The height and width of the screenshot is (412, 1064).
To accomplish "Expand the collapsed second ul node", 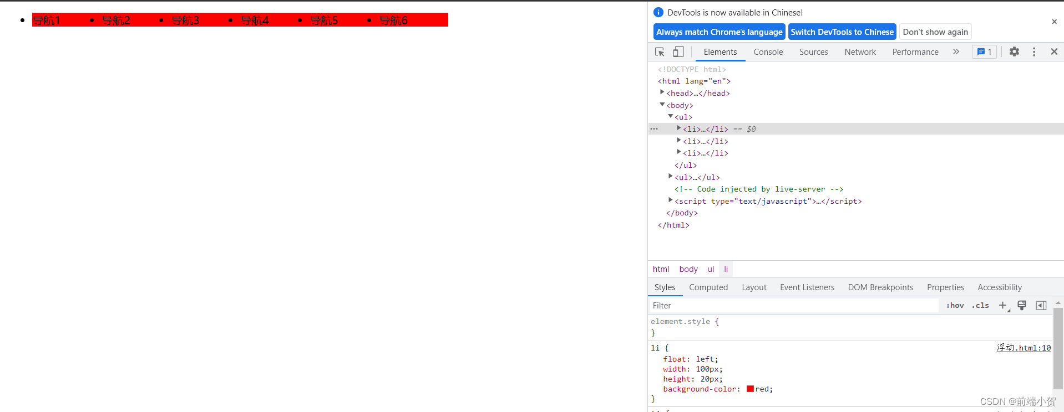I will [x=670, y=176].
